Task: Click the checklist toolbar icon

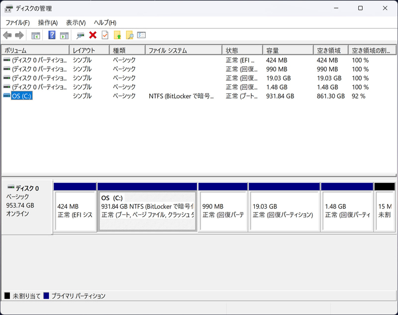Action: 142,35
